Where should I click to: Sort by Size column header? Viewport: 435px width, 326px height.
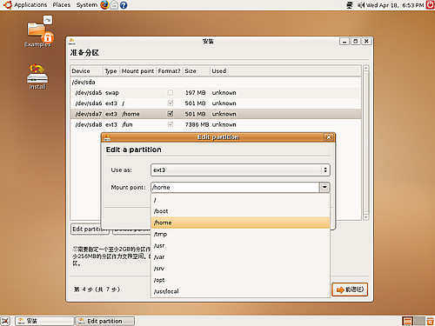coord(197,71)
